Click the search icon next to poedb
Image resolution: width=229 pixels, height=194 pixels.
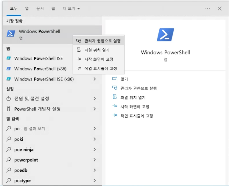[9, 170]
